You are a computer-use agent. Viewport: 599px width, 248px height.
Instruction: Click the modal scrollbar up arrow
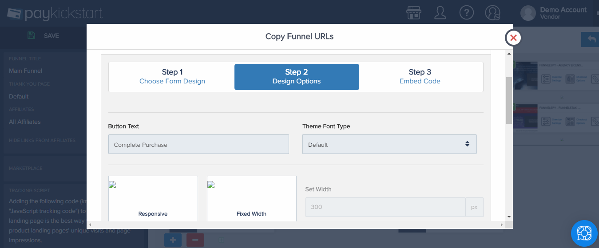[x=509, y=53]
